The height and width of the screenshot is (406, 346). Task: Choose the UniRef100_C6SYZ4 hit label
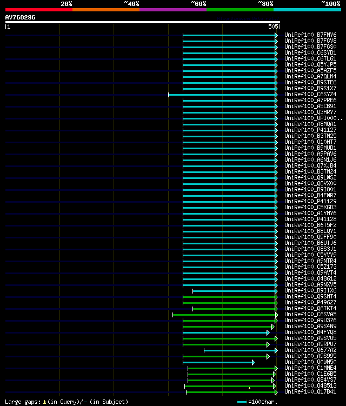click(x=310, y=94)
